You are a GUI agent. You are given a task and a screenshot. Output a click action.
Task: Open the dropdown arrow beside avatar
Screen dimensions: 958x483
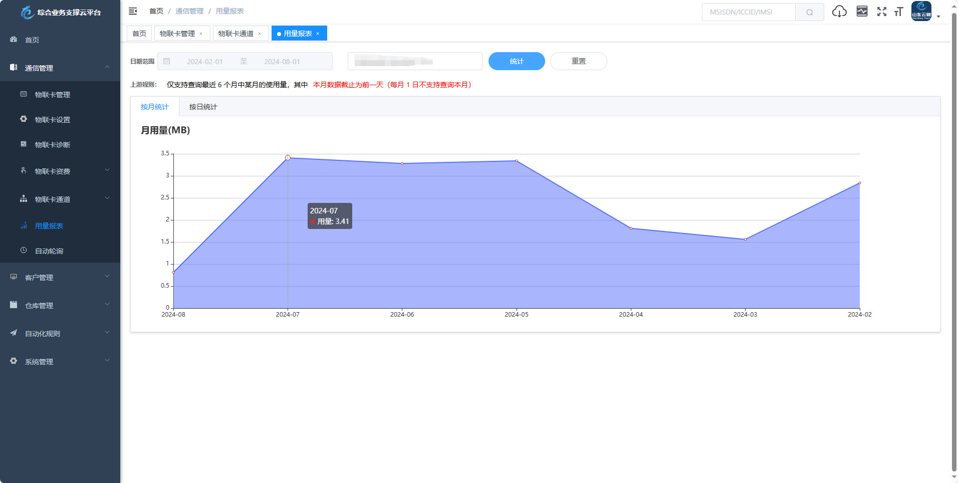pos(938,17)
